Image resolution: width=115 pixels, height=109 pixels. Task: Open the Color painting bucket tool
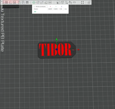tap(70, 3)
